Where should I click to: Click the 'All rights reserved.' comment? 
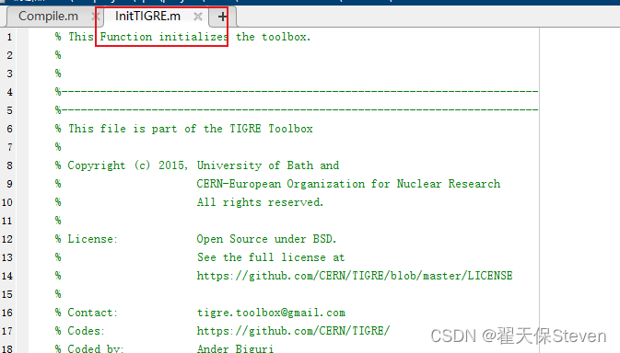(260, 202)
